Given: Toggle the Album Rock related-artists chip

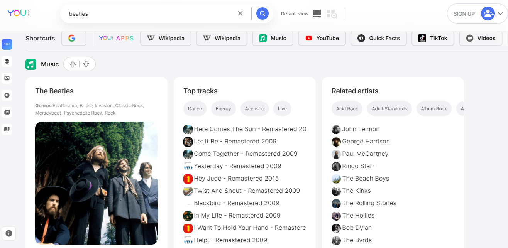Looking at the screenshot, I should [x=434, y=109].
